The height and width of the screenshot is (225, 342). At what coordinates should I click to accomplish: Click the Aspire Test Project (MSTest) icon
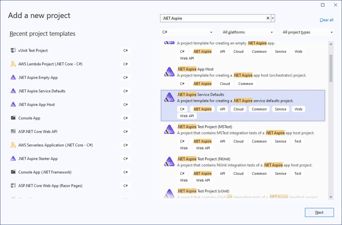(x=169, y=130)
